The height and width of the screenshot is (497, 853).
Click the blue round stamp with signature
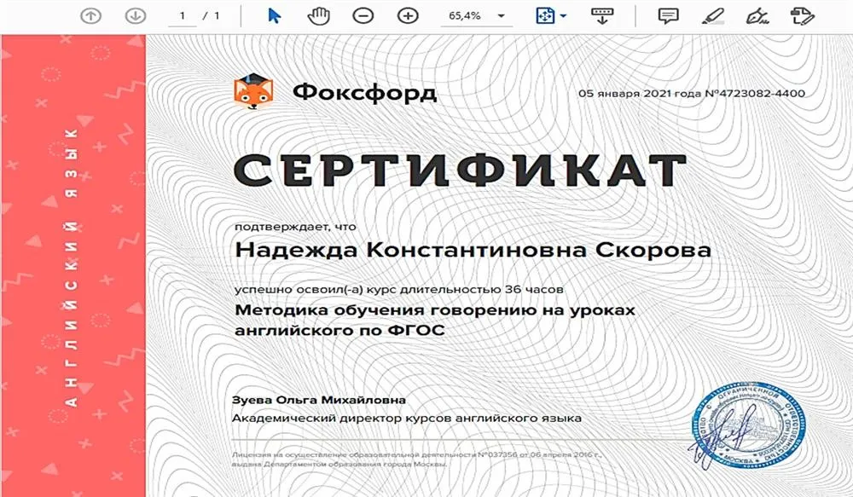[747, 427]
